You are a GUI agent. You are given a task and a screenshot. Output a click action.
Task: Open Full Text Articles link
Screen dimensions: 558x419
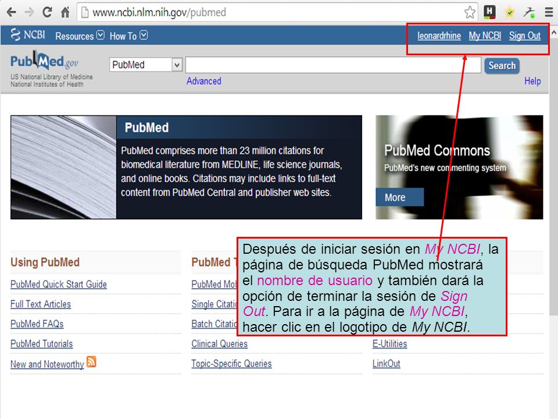[41, 304]
